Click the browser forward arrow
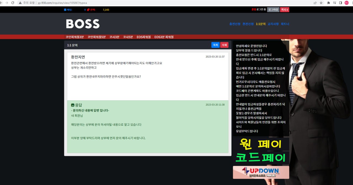The width and height of the screenshot is (353, 185). click(7, 3)
